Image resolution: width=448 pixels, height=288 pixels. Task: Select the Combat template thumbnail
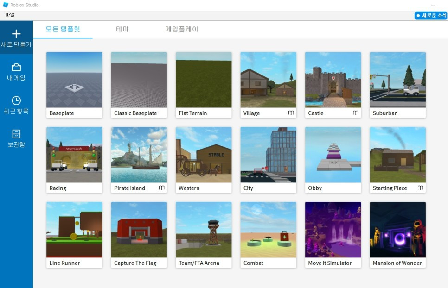(268, 230)
